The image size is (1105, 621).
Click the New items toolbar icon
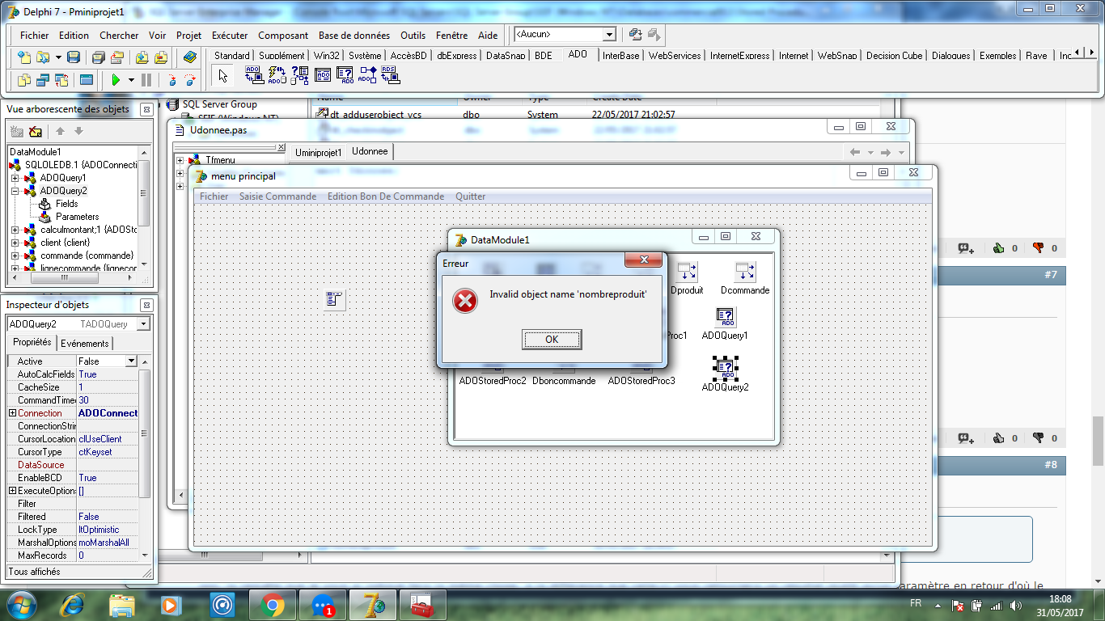[x=23, y=57]
